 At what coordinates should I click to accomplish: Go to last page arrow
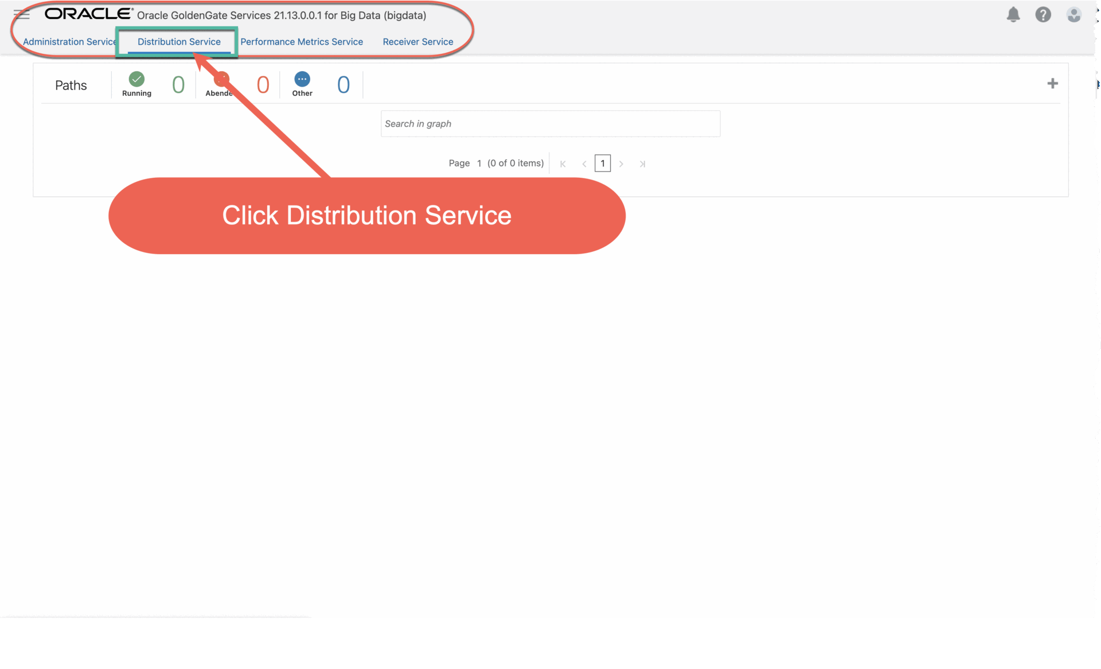coord(642,164)
